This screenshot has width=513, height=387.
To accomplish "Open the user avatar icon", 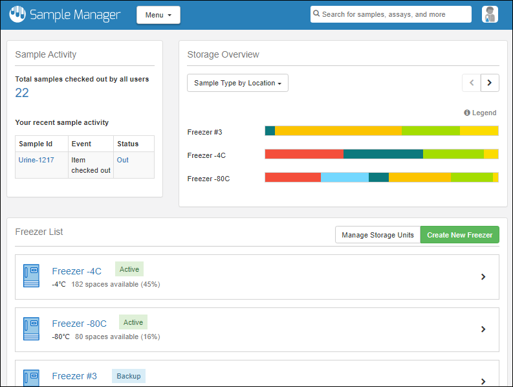I will point(490,14).
